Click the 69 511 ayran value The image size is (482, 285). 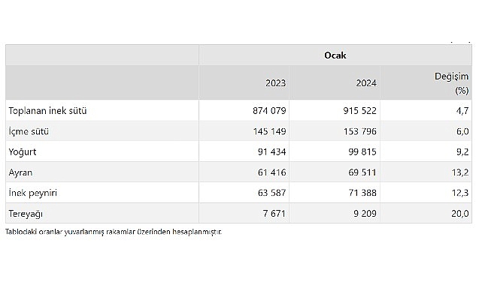362,172
